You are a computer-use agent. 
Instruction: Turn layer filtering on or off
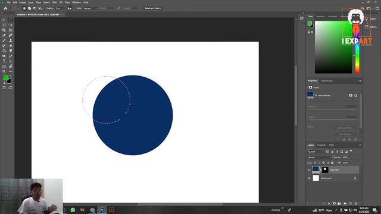pyautogui.click(x=351, y=151)
